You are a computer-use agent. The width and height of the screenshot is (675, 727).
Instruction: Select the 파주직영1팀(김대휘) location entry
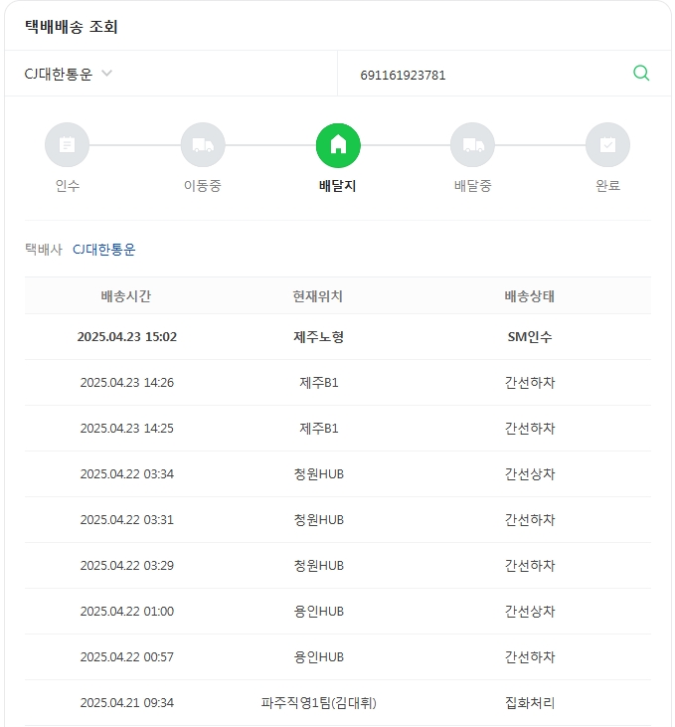(318, 703)
